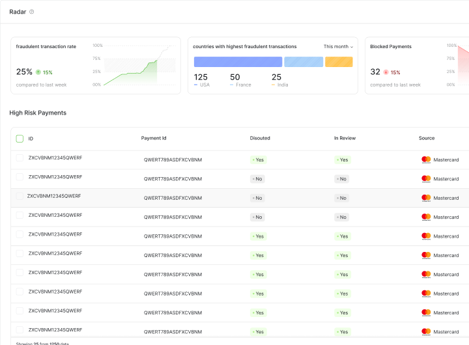Click the Blocked Payments red area chart
This screenshot has height=345, width=469.
pyautogui.click(x=463, y=66)
